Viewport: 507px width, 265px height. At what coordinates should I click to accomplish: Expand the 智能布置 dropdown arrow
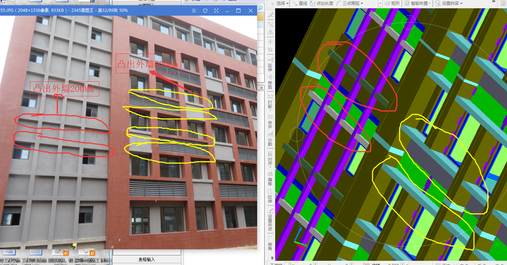430,3
